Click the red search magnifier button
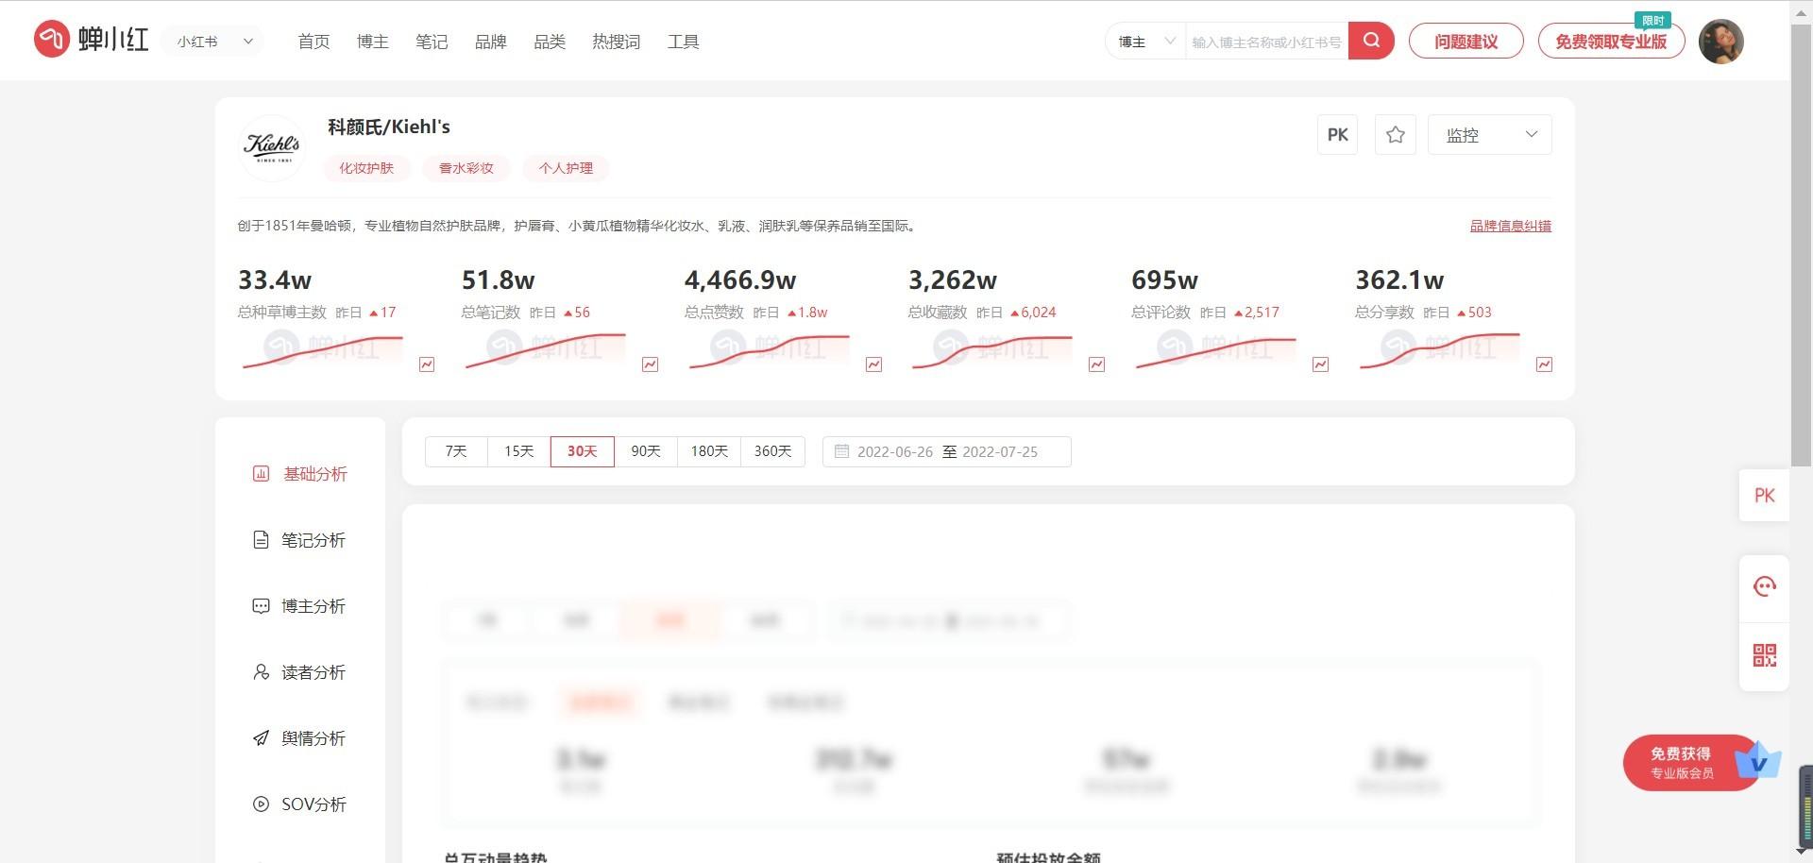The width and height of the screenshot is (1813, 863). tap(1371, 41)
